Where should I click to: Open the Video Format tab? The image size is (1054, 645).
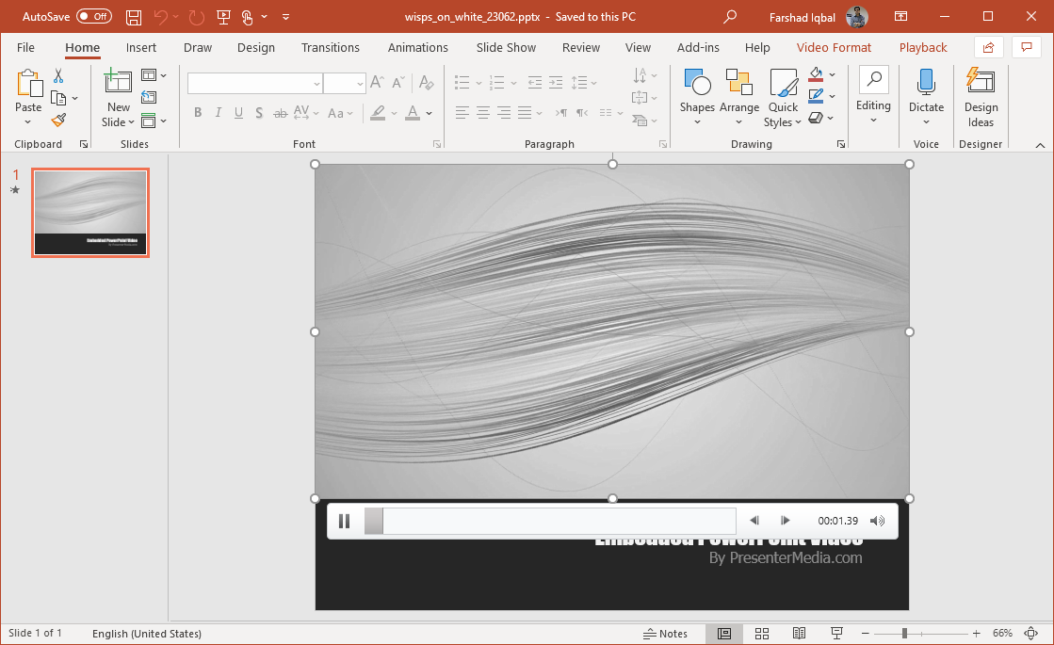pyautogui.click(x=834, y=48)
